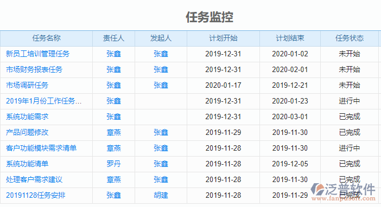Click the 发起人 column header
Image resolution: width=381 pixels, height=207 pixels.
click(161, 38)
